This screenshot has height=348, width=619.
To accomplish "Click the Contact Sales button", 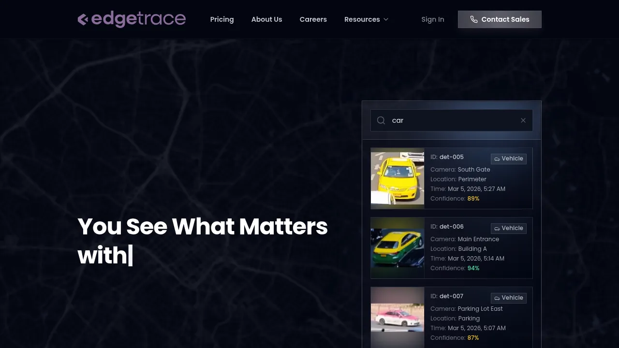I will pos(500,19).
